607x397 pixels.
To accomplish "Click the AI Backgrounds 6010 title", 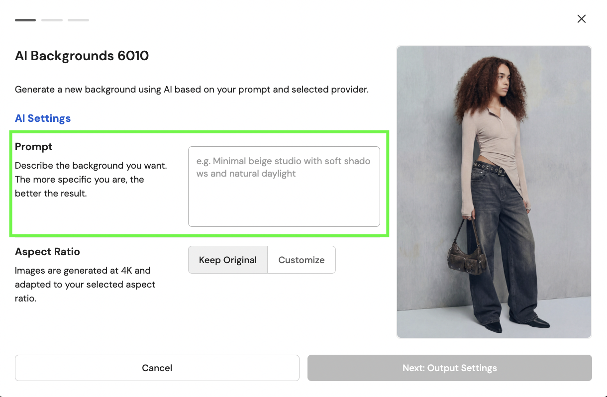I will click(x=82, y=55).
